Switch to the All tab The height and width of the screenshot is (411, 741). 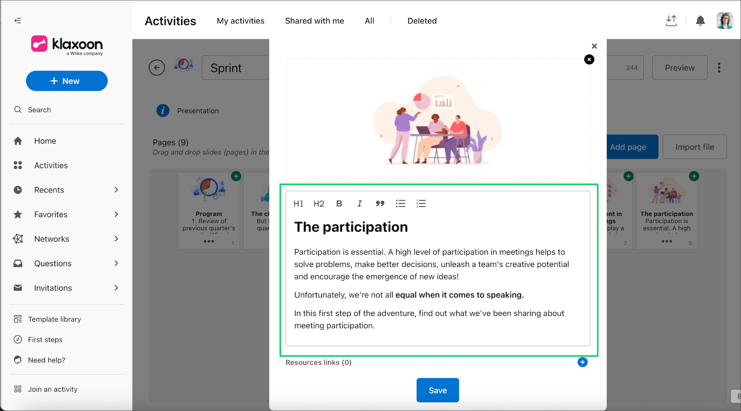tap(370, 21)
